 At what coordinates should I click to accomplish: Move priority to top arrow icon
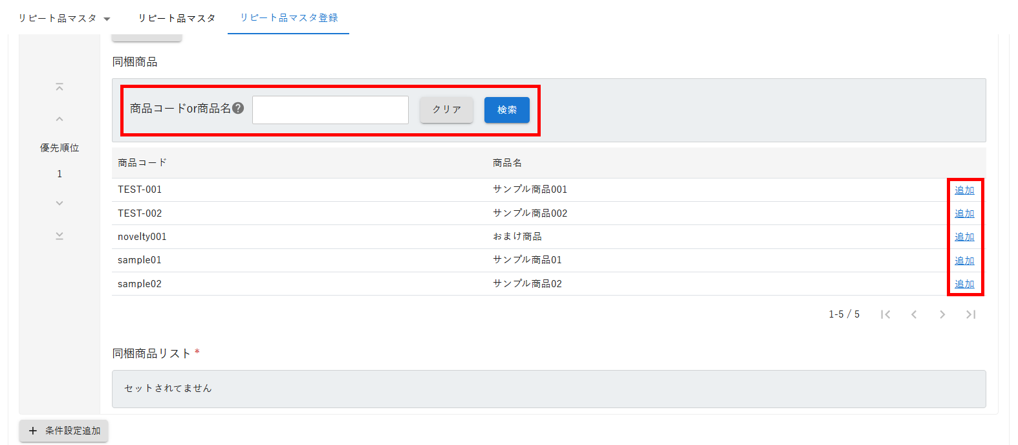click(60, 87)
